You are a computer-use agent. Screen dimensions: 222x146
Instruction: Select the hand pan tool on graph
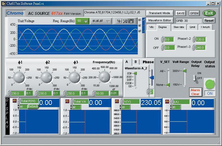(130, 21)
